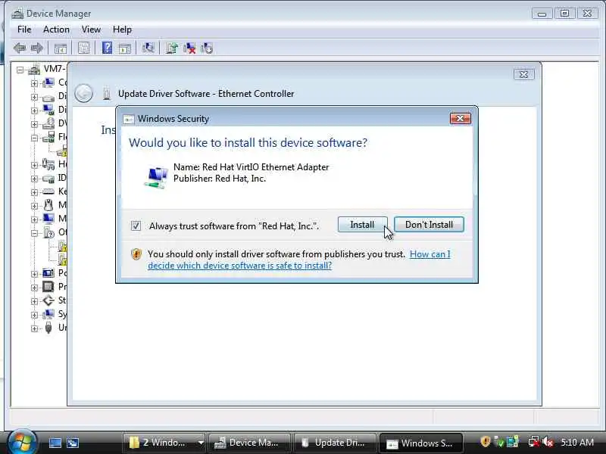Click the Show Desktop quick launch icon

tap(55, 443)
